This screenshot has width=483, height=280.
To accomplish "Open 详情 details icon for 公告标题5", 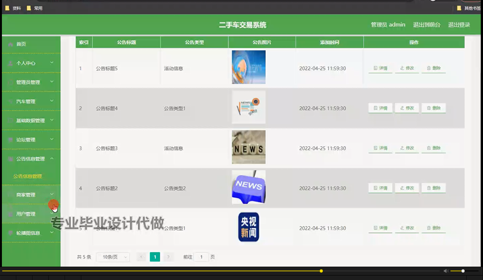I will pos(375,68).
